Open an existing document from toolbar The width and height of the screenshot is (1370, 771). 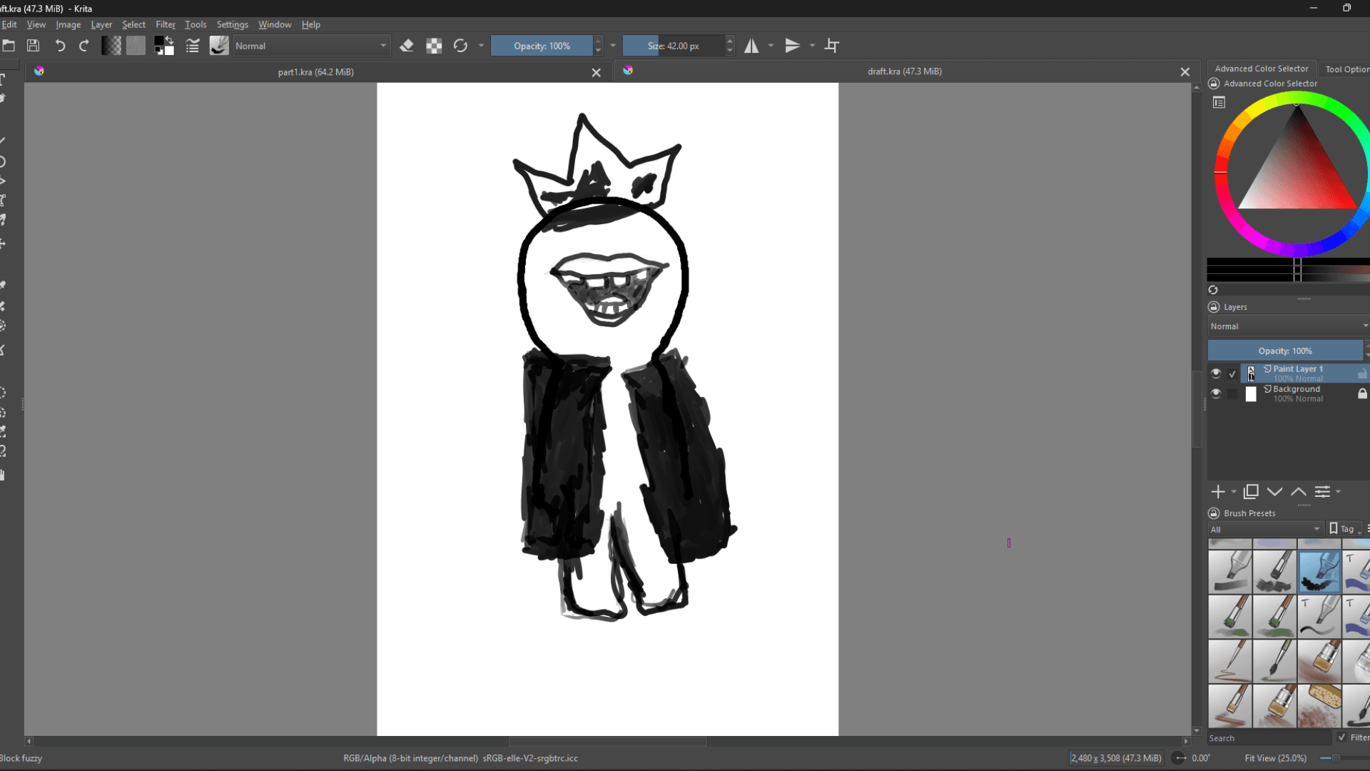(x=9, y=46)
